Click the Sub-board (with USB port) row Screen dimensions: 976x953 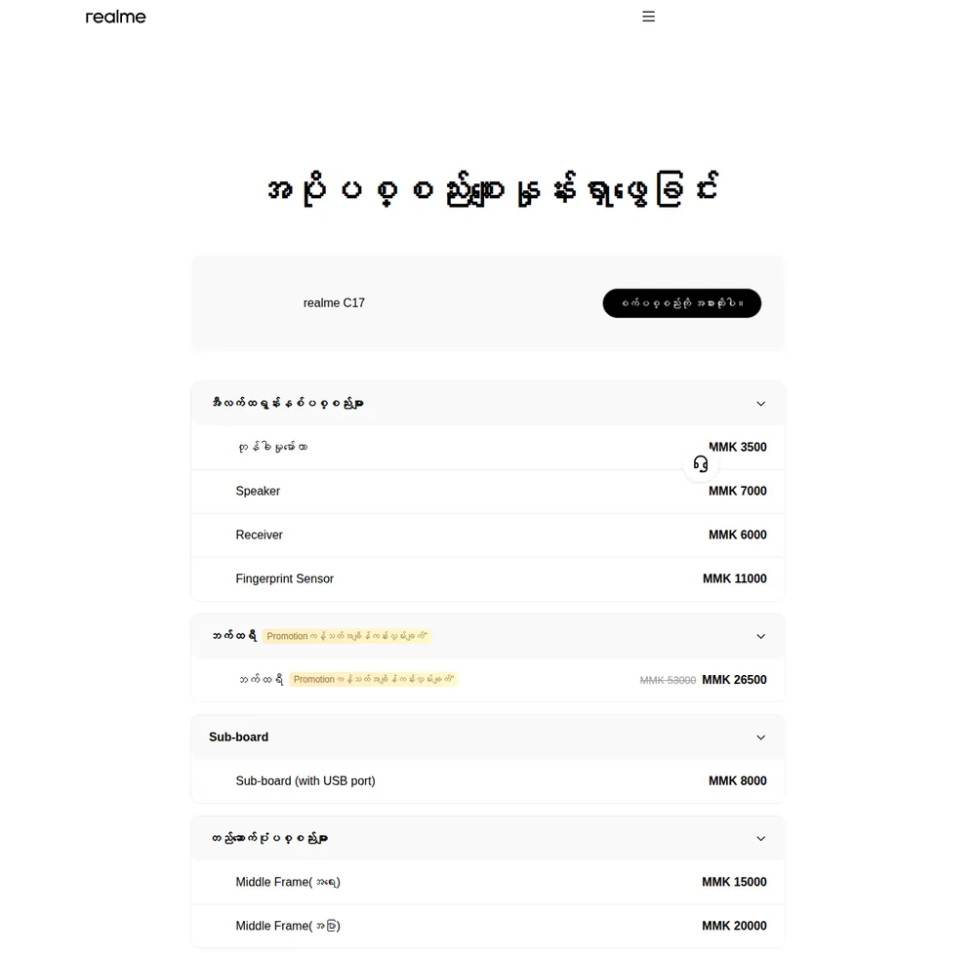click(488, 781)
